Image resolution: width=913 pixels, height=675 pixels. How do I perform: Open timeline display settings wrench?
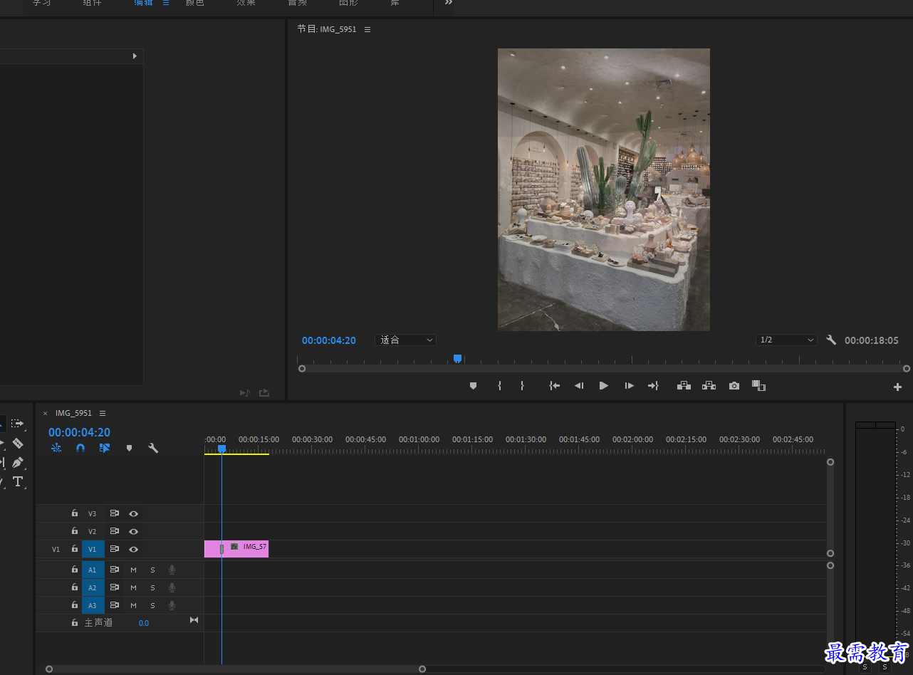click(153, 448)
